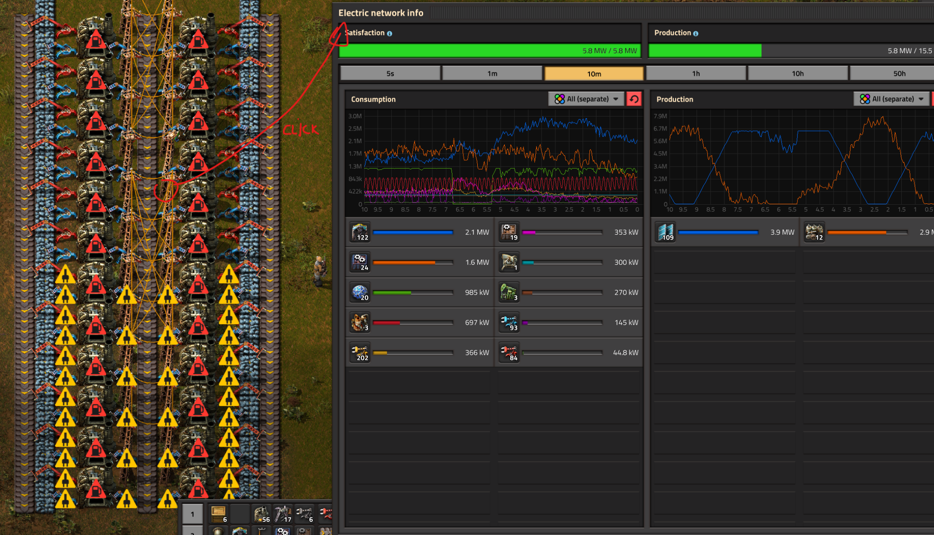Open the Consumption 'All (separate)' dropdown
The image size is (934, 535).
(586, 99)
